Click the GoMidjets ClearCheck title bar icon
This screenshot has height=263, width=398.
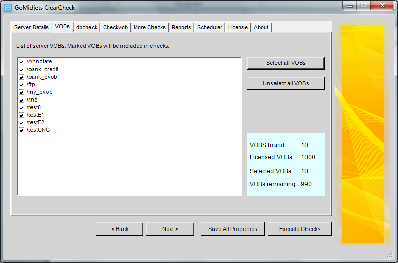pos(8,8)
